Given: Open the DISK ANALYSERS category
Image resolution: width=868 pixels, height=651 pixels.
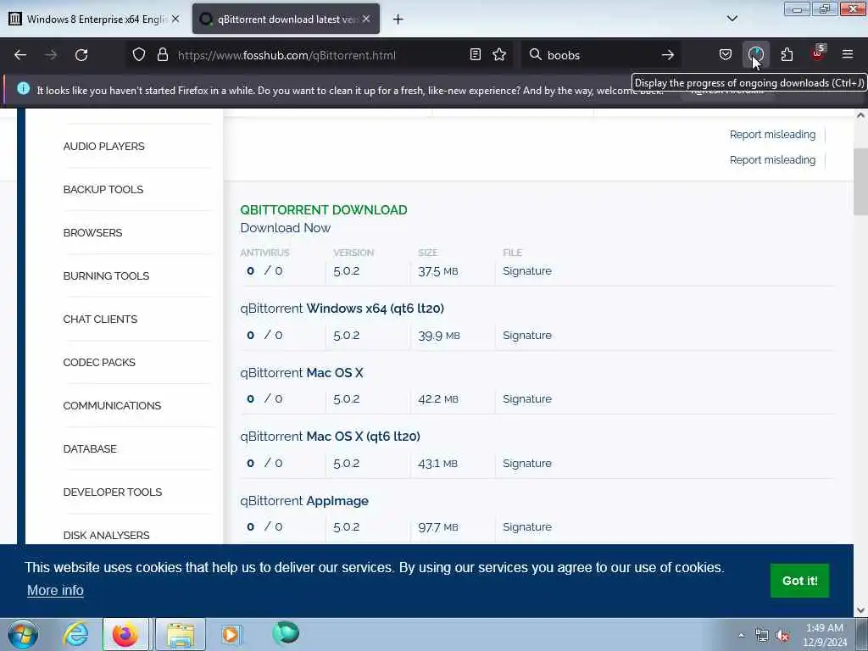Looking at the screenshot, I should point(106,535).
